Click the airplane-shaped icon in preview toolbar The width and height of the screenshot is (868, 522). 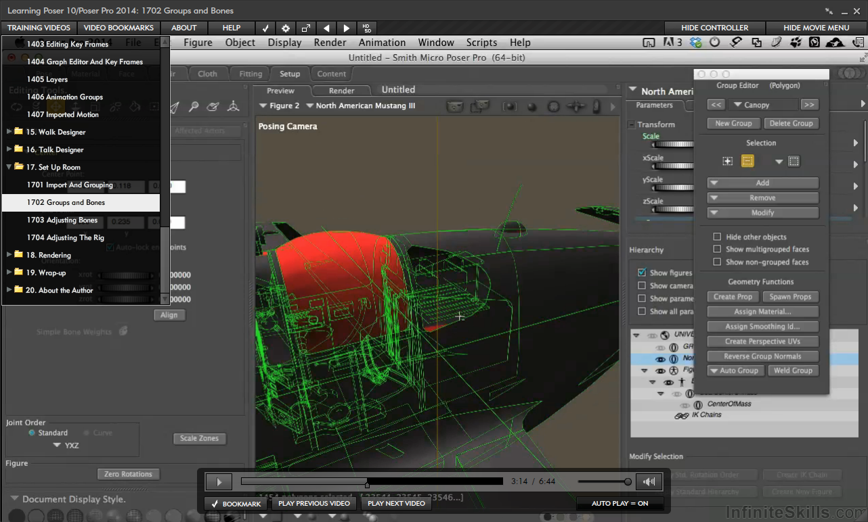(x=576, y=107)
